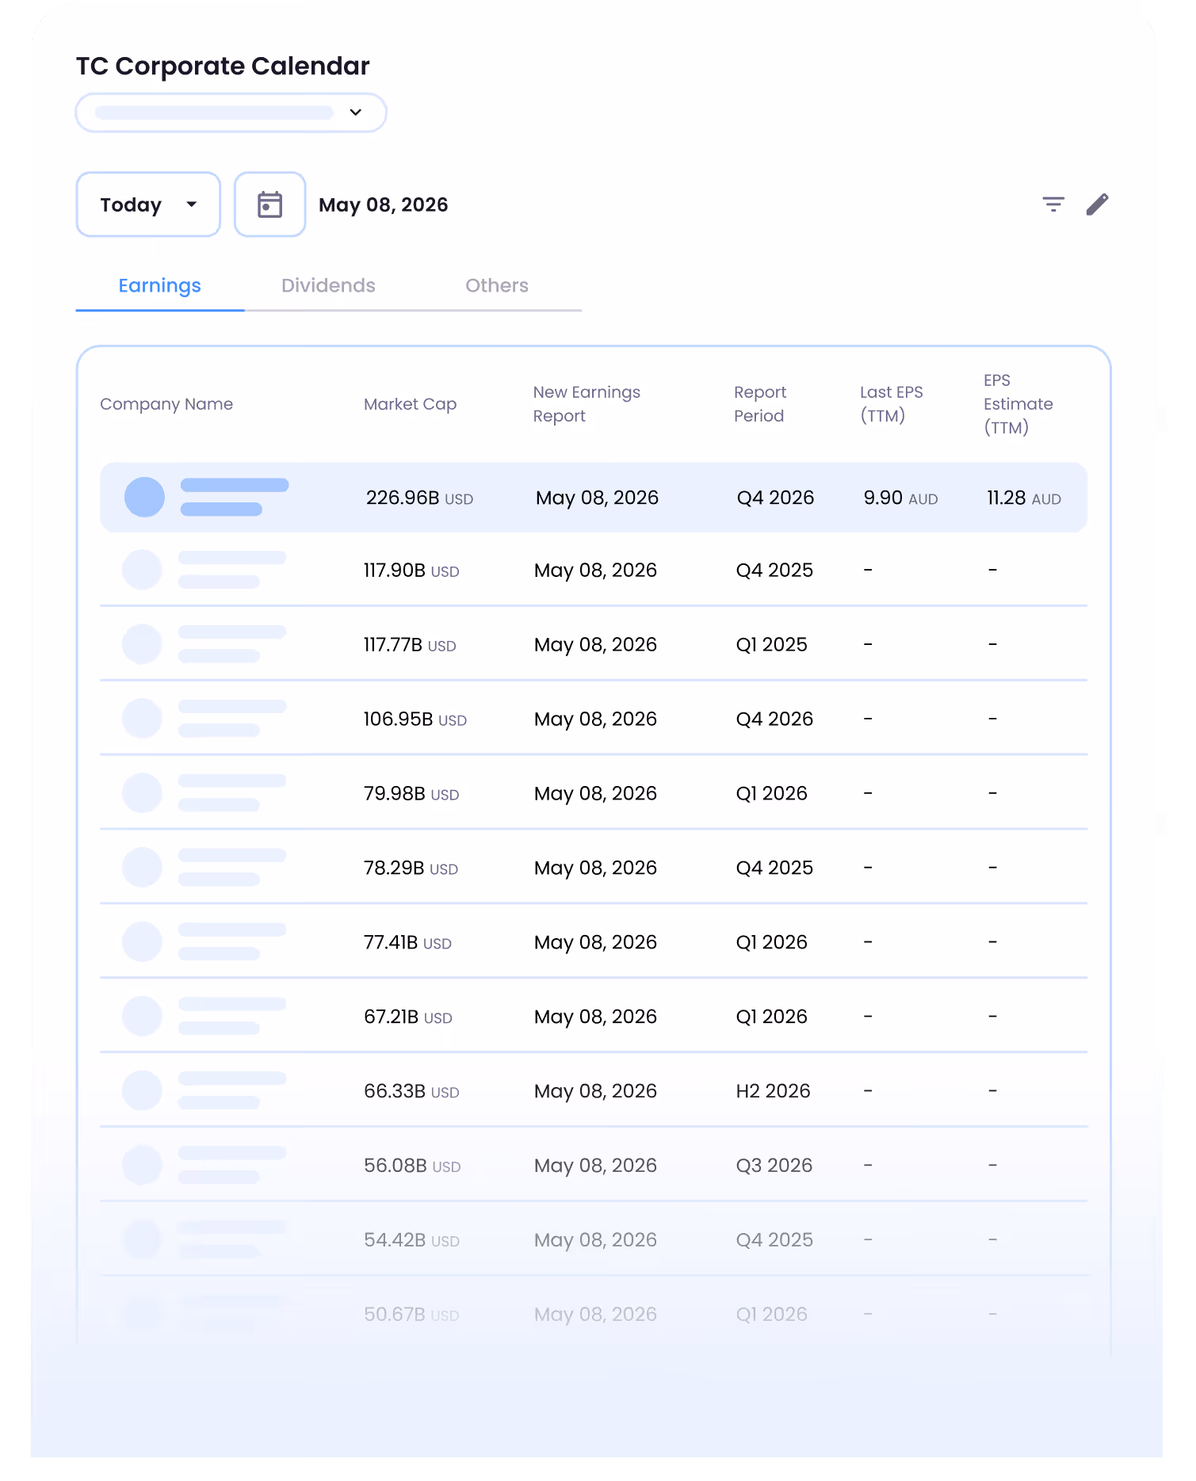Open the calendar date picker icon
The image size is (1196, 1481).
tap(269, 204)
